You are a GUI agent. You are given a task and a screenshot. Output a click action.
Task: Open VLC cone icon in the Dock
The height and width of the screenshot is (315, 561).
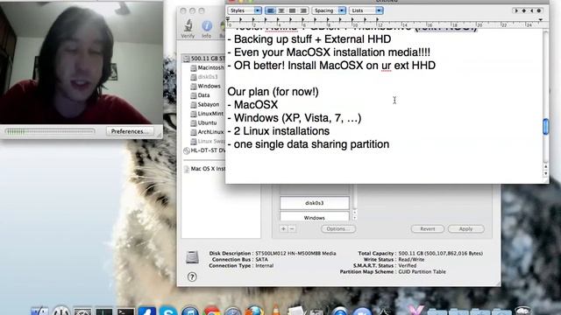(275, 309)
